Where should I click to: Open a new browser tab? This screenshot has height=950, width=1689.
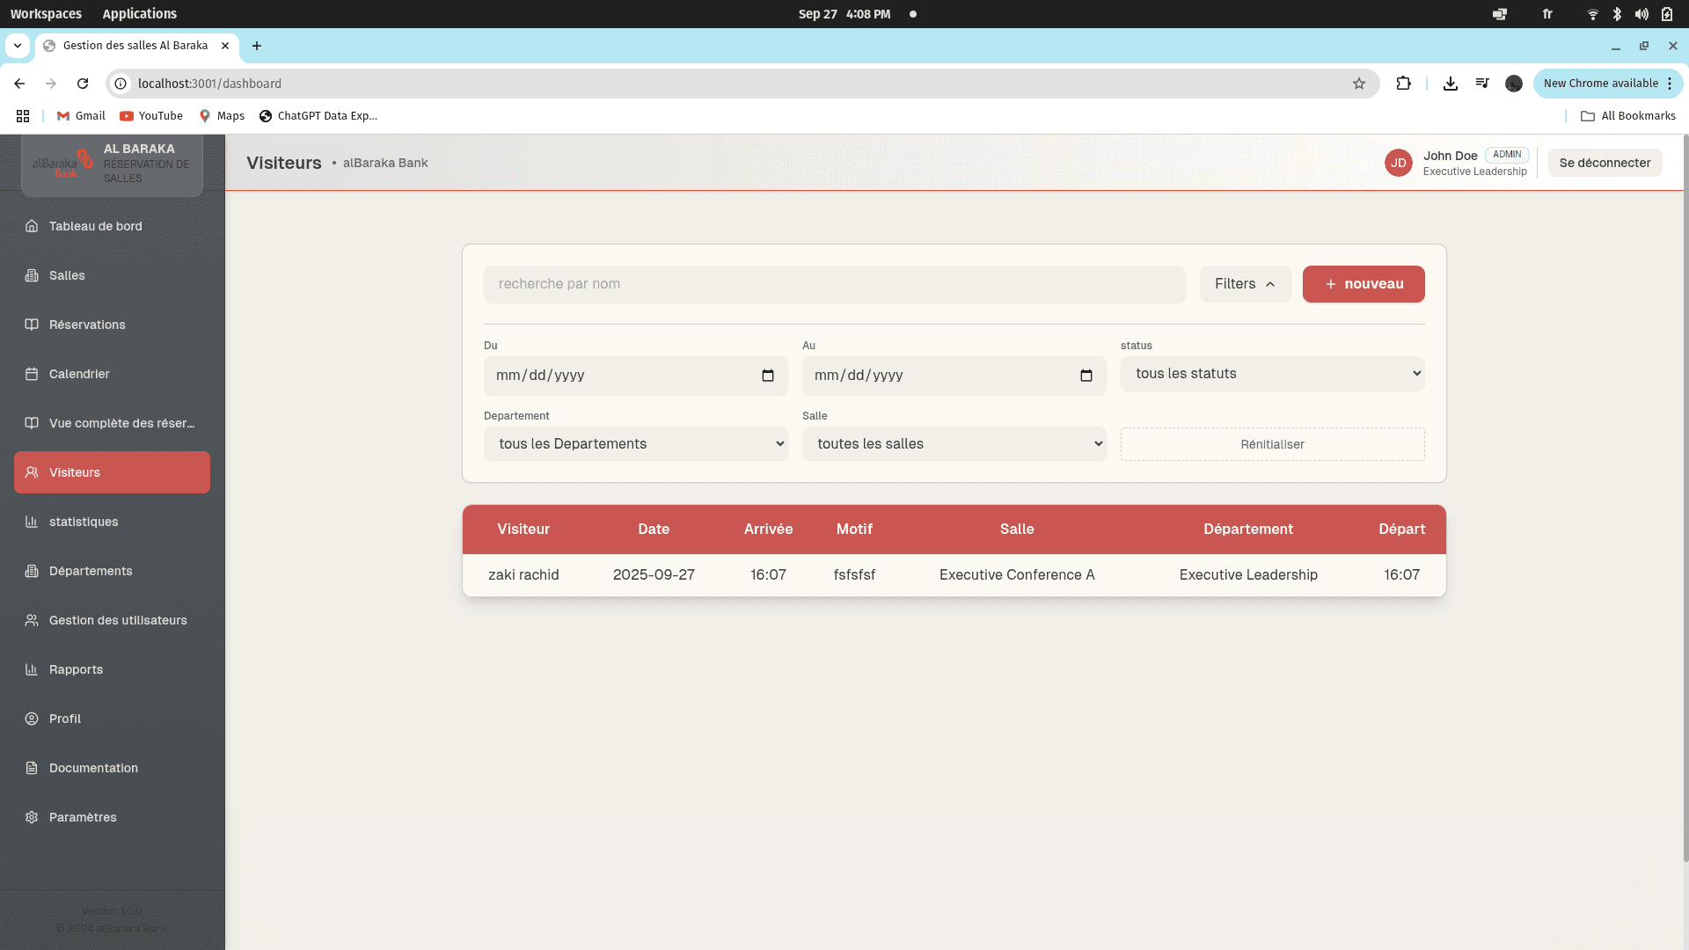point(257,46)
